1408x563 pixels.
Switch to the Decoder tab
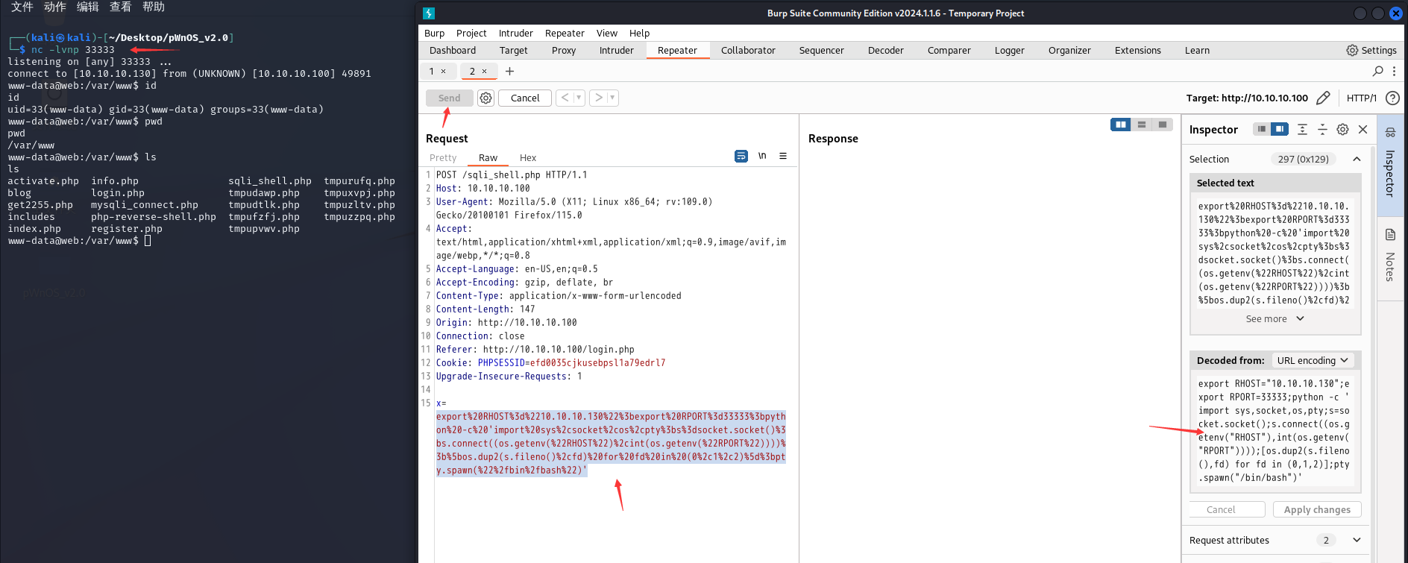[886, 50]
